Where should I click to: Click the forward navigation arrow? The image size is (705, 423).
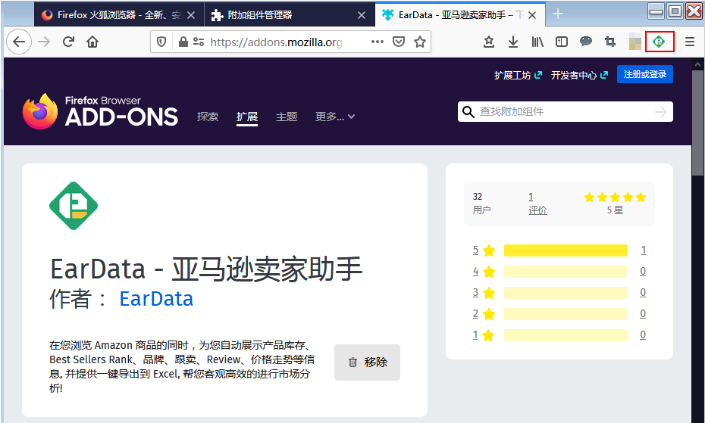click(44, 42)
